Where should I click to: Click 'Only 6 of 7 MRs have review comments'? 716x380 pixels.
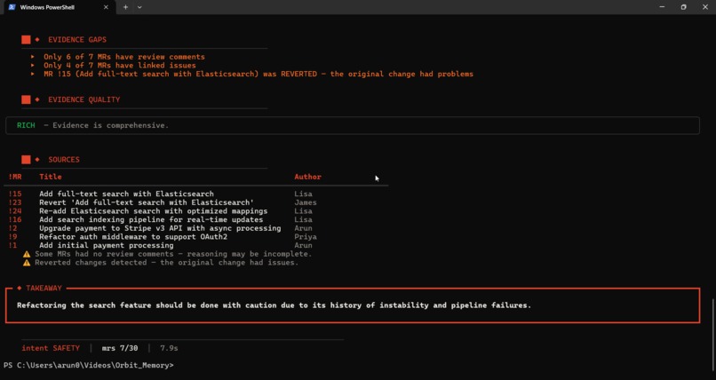(124, 57)
